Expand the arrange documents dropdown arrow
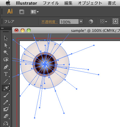The height and width of the screenshot is (127, 120). 38,12
